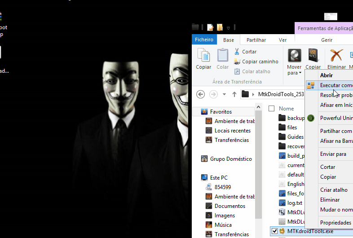Image resolution: width=353 pixels, height=238 pixels.
Task: Choose Propriedades from the context menu
Action: coord(335,223)
